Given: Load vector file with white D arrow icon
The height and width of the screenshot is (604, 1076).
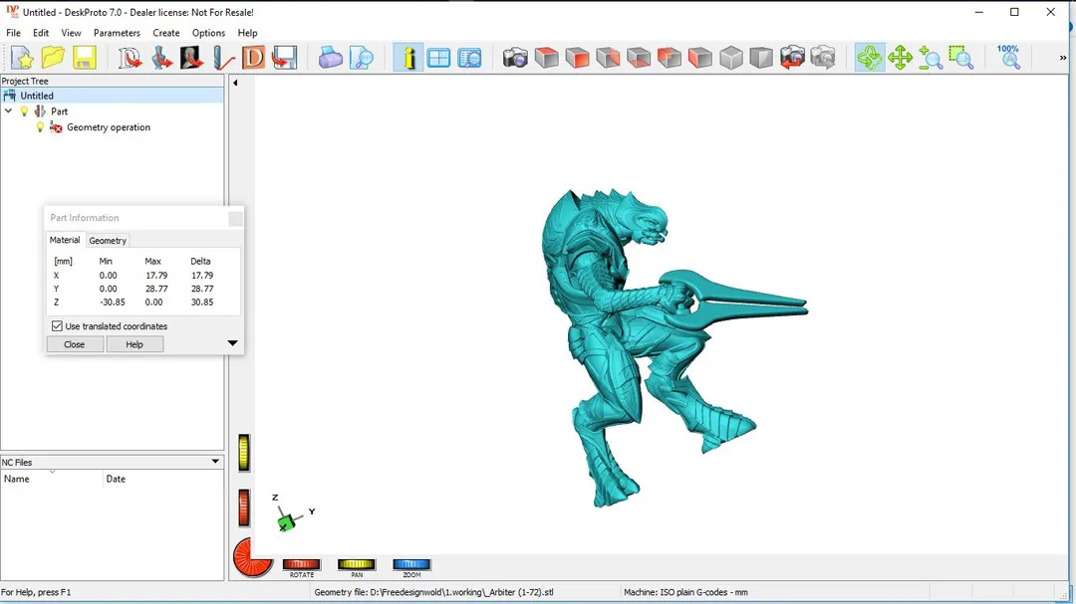Looking at the screenshot, I should (x=129, y=58).
